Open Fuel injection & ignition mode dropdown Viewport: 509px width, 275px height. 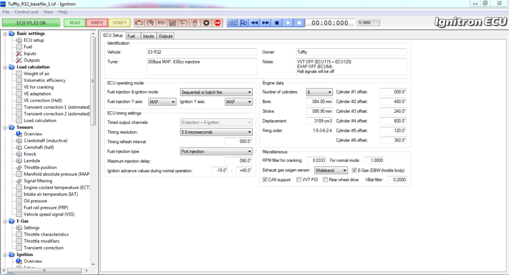(216, 92)
